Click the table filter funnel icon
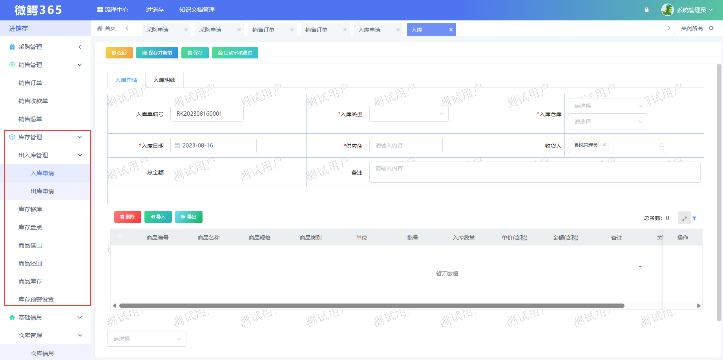This screenshot has height=360, width=723. pyautogui.click(x=694, y=218)
